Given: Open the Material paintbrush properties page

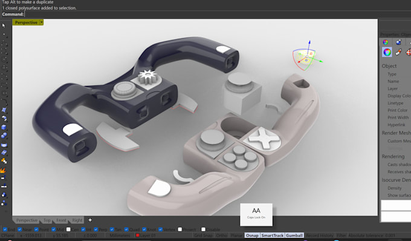Looking at the screenshot, I should click(x=398, y=52).
